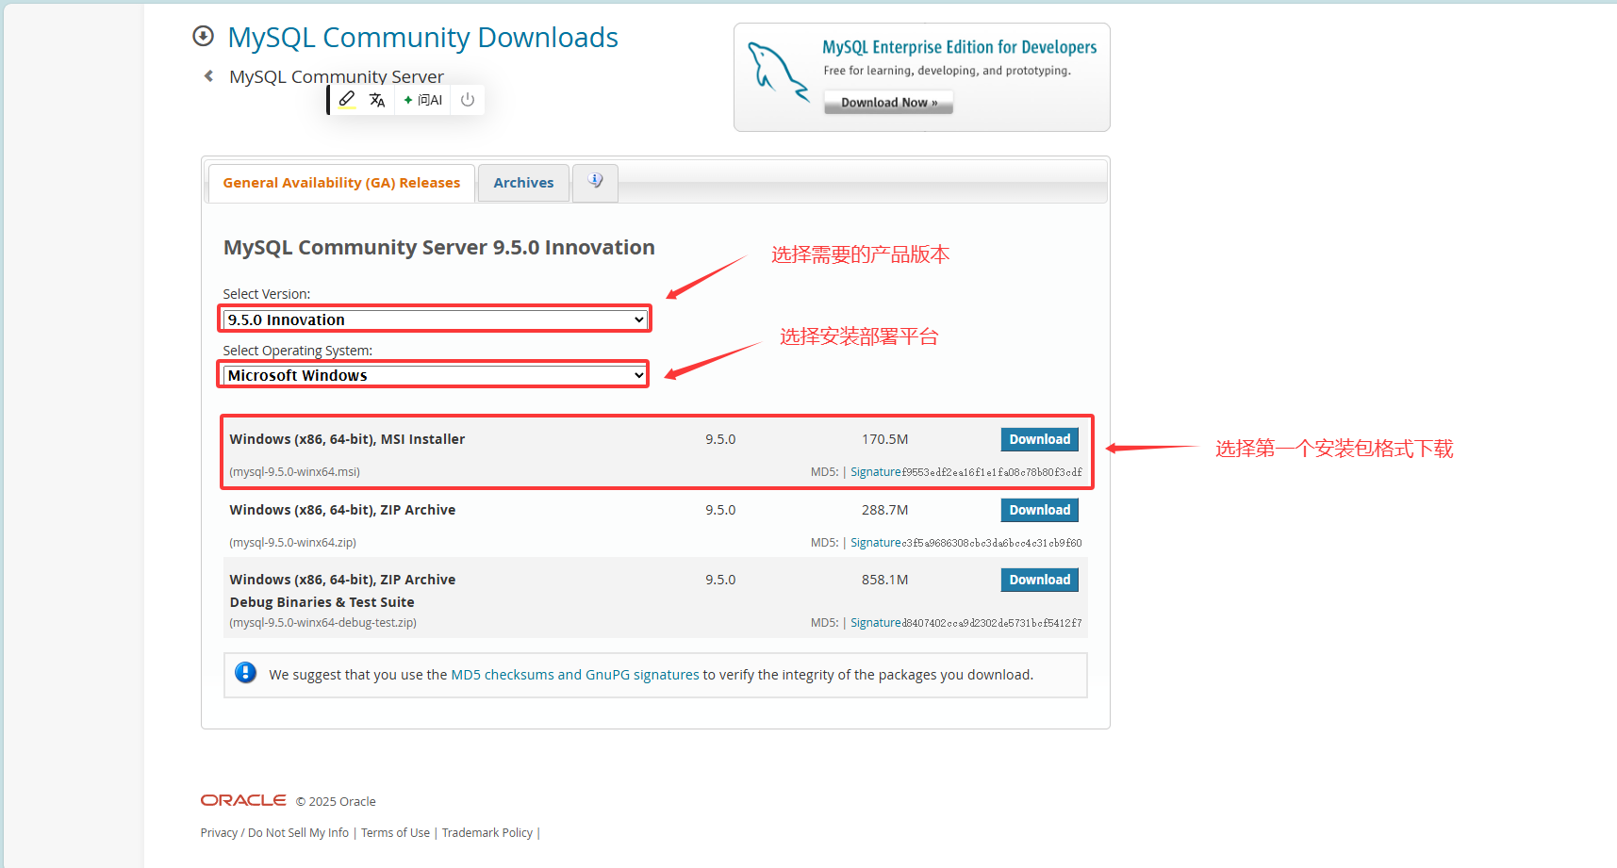
Task: Click the 问AI button in the floating toolbar
Action: tap(423, 100)
